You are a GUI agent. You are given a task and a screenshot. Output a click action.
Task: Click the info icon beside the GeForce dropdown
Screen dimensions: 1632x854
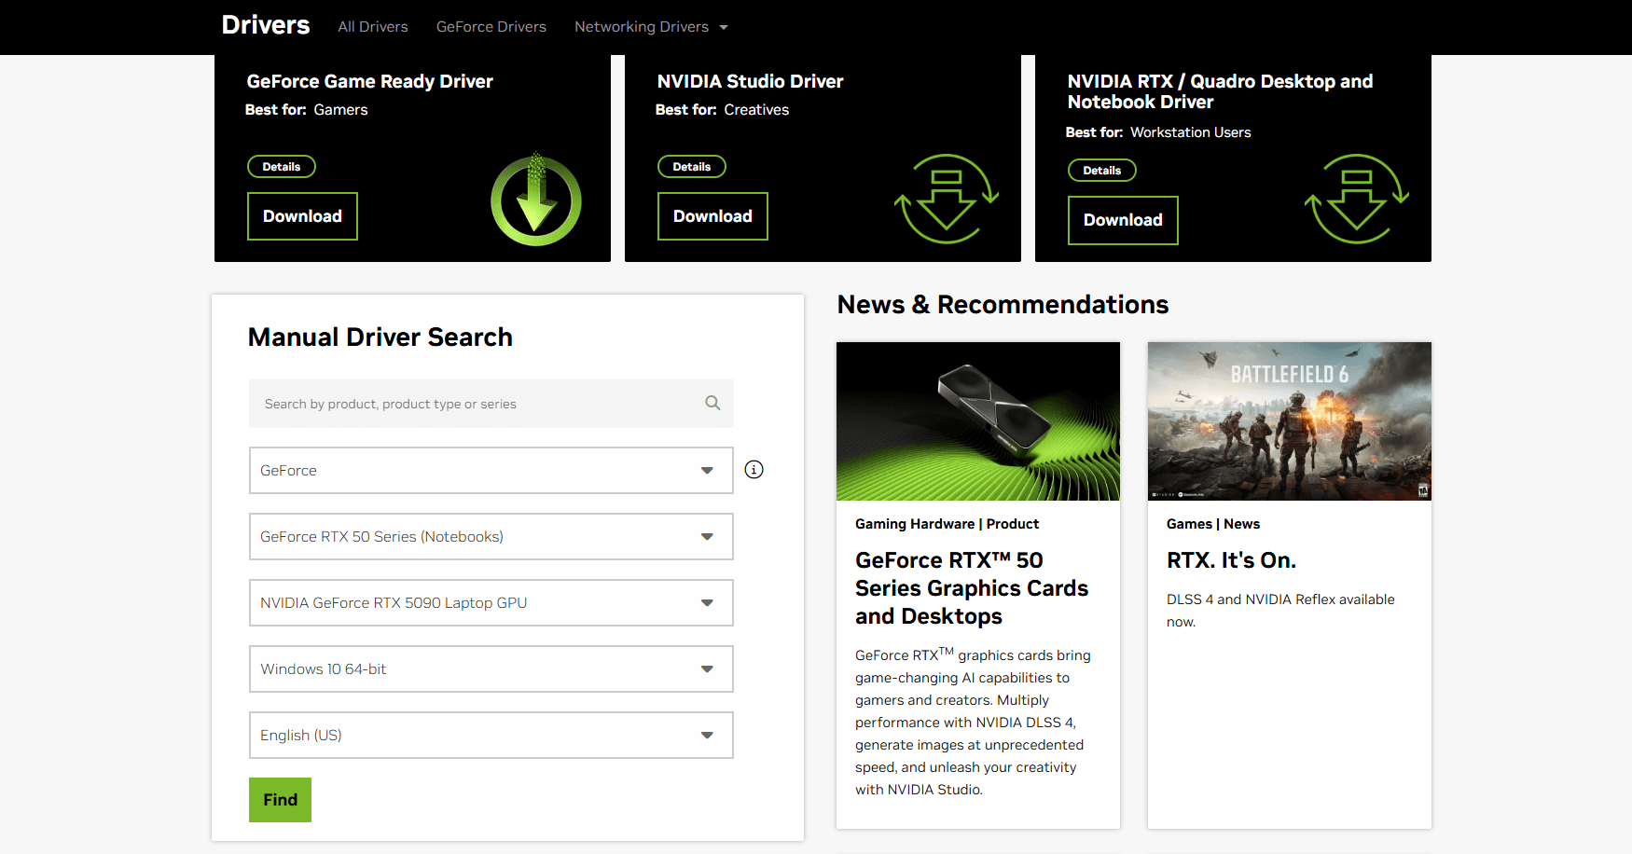[754, 470]
